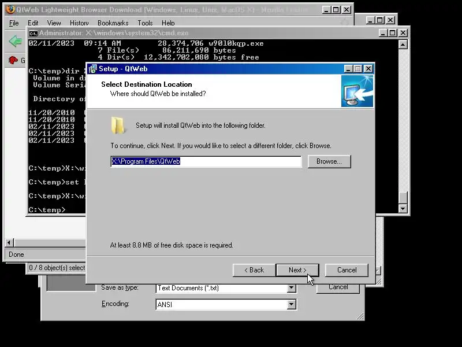
Task: Open Firefox File menu
Action: [x=14, y=23]
